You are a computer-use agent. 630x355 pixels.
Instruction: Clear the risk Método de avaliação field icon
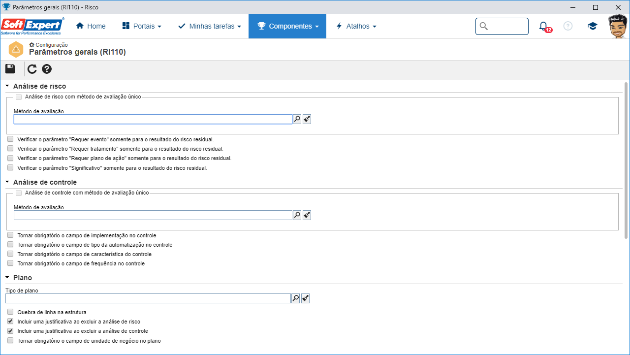(307, 119)
